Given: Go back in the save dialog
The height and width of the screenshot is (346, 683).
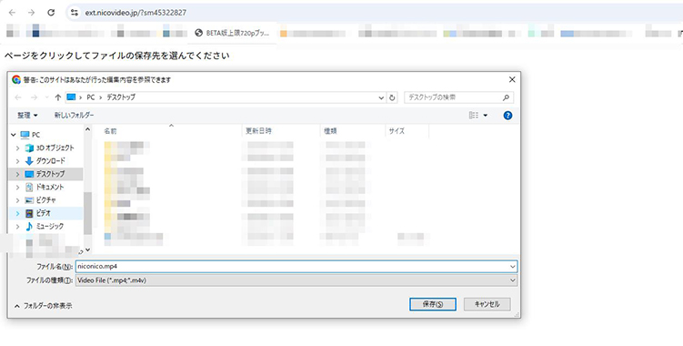Looking at the screenshot, I should [18, 97].
